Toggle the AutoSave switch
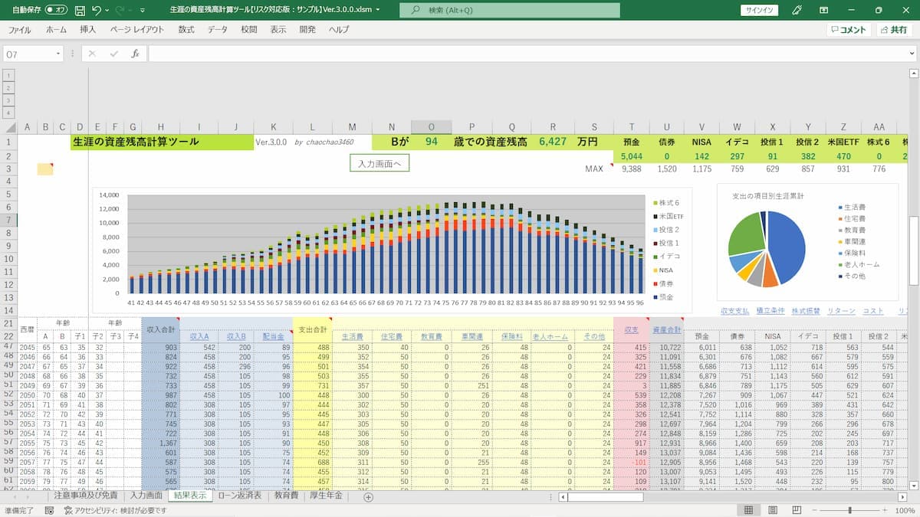 56,11
